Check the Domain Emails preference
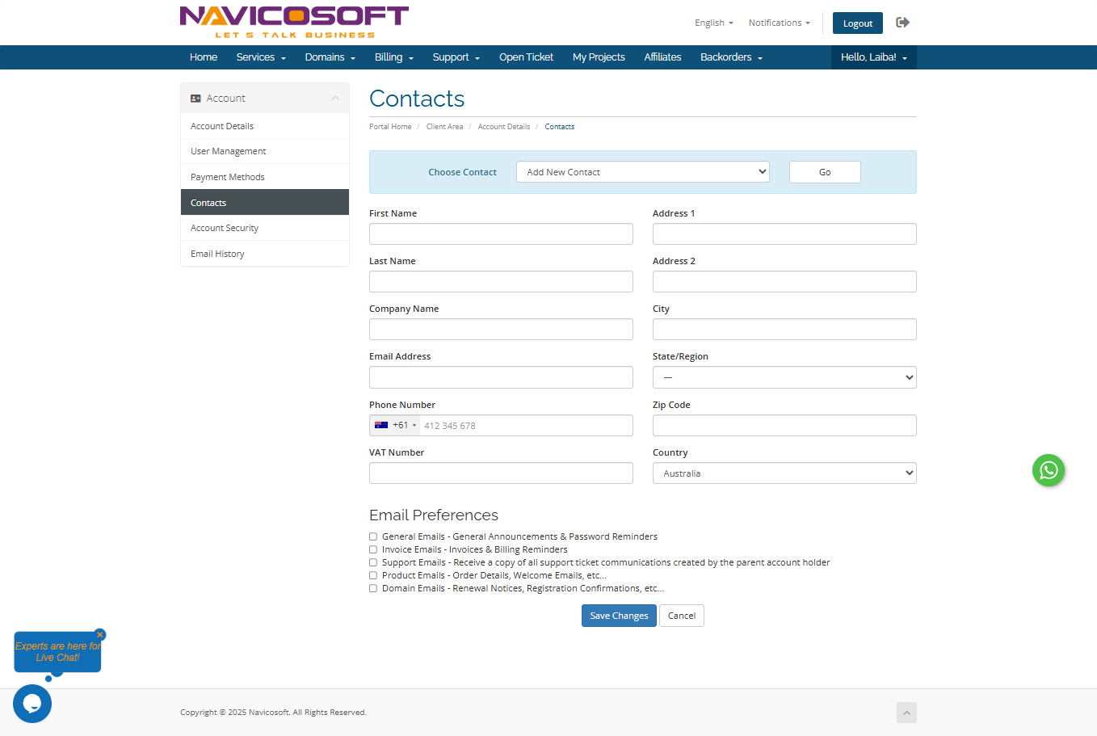Image resolution: width=1097 pixels, height=736 pixels. tap(373, 588)
